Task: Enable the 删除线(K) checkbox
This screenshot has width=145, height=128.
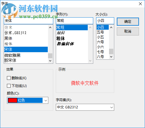Action: coord(9,78)
